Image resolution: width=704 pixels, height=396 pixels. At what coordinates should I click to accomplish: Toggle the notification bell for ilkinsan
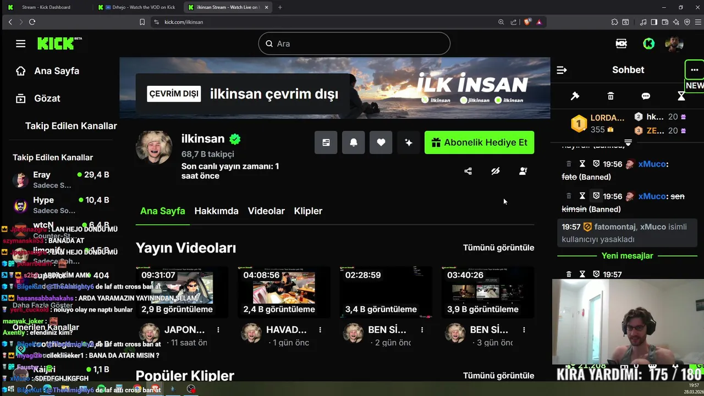pos(353,142)
